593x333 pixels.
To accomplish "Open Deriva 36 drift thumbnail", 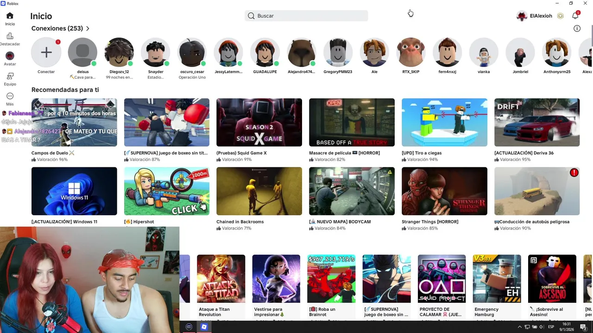I will click(537, 122).
